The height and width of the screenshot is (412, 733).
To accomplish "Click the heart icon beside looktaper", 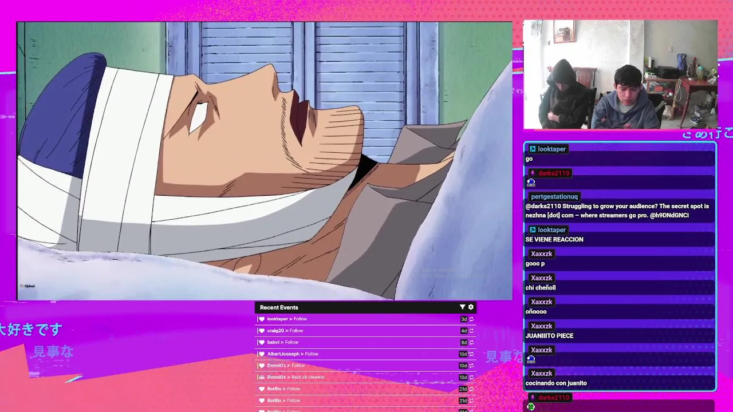I will (x=262, y=319).
